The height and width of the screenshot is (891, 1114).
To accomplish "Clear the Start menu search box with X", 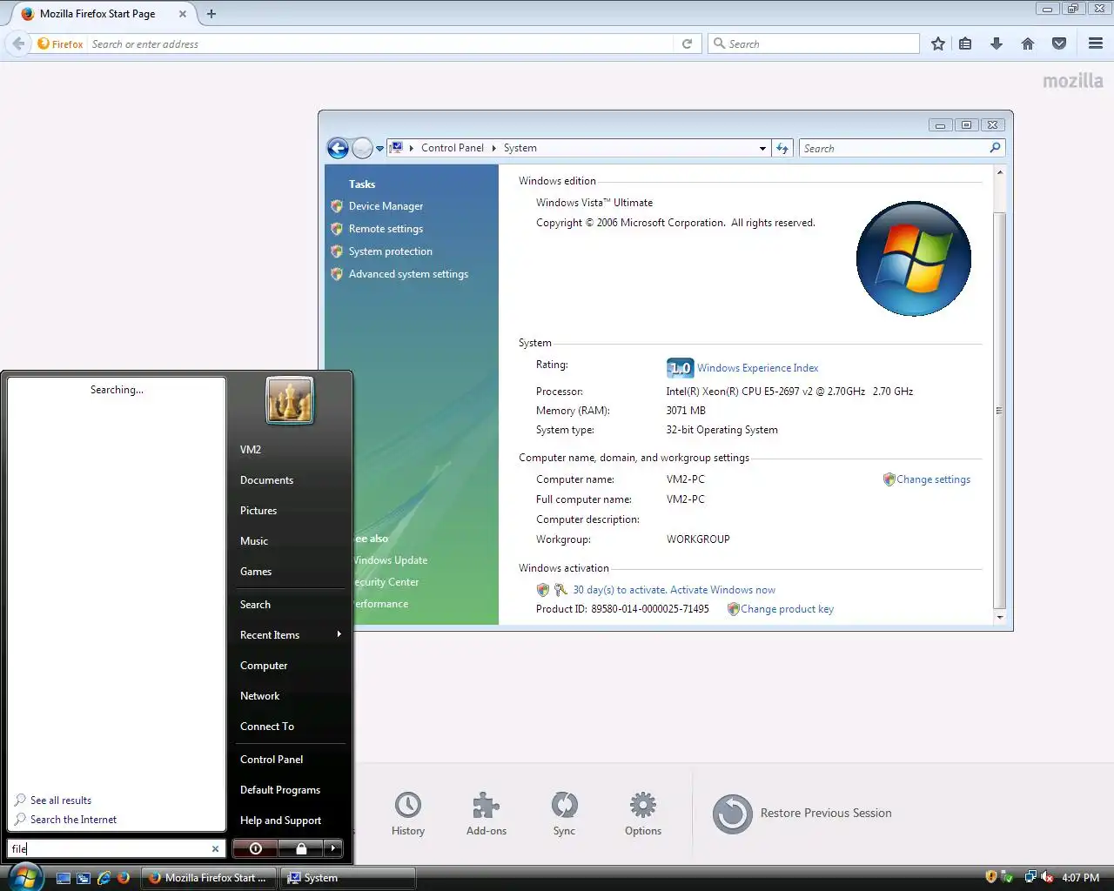I will pos(216,848).
